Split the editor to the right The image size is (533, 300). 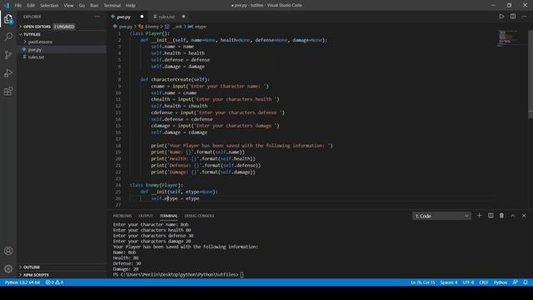pyautogui.click(x=513, y=17)
